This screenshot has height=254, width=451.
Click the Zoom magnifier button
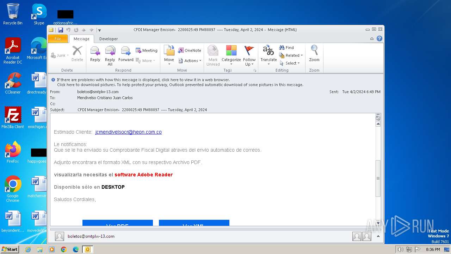pyautogui.click(x=314, y=54)
